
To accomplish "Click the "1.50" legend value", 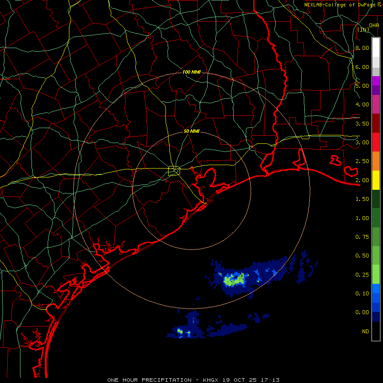I will click(362, 199).
